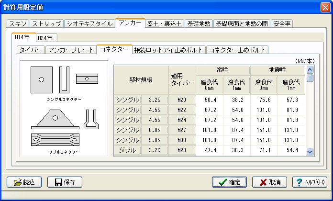Screen dimensions: 333x201
Task: Open the タイバー tab
Action: tap(31, 50)
